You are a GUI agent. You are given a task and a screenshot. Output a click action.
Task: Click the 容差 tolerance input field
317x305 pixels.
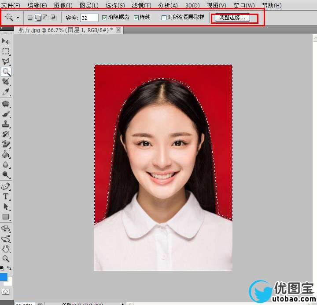coord(89,18)
